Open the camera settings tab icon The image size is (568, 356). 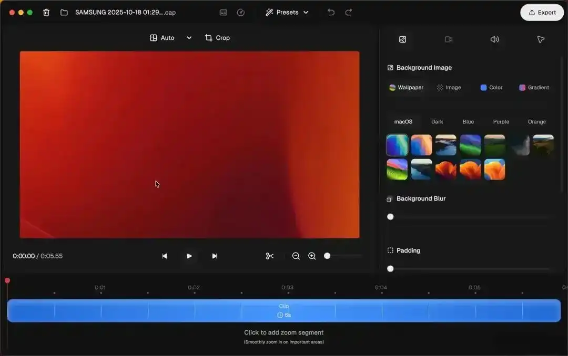point(449,39)
